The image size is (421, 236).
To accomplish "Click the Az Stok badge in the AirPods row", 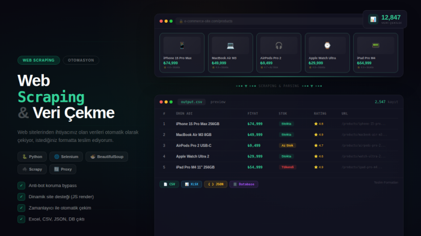I will tap(287, 146).
